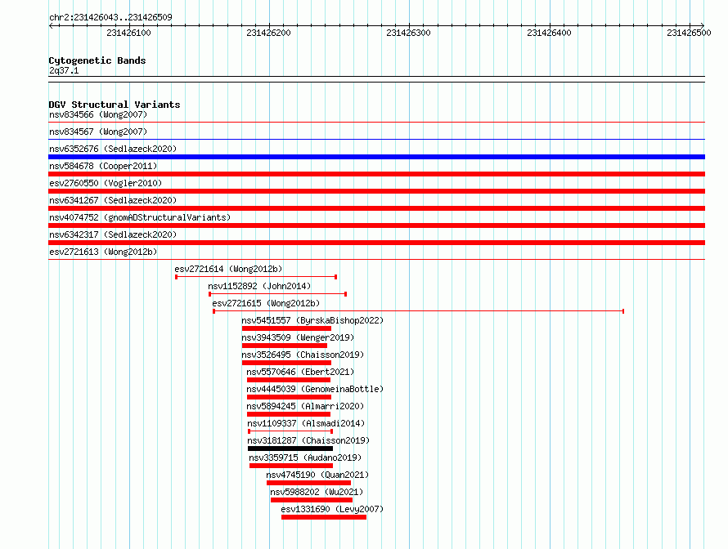This screenshot has height=549, width=728.
Task: Click the red bar under nsv3943509
Action: [x=285, y=346]
